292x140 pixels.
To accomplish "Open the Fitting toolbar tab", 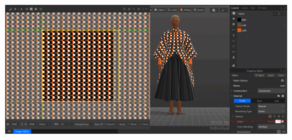I will point(185,10).
